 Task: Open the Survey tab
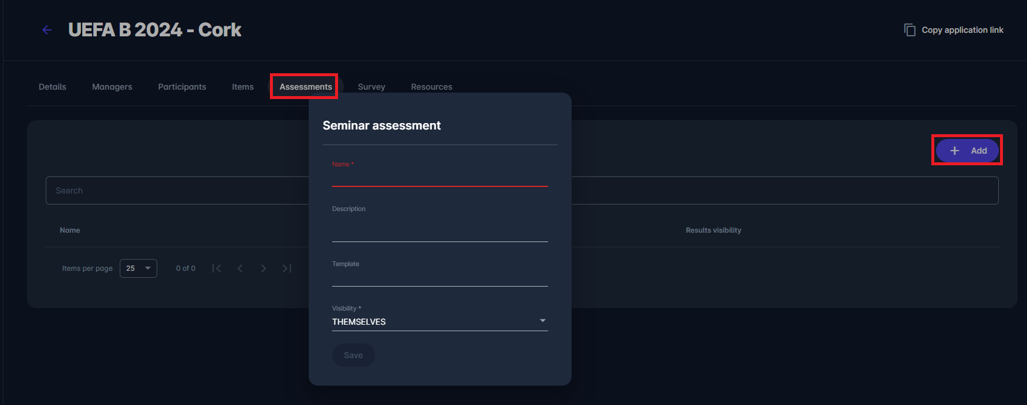pyautogui.click(x=371, y=86)
